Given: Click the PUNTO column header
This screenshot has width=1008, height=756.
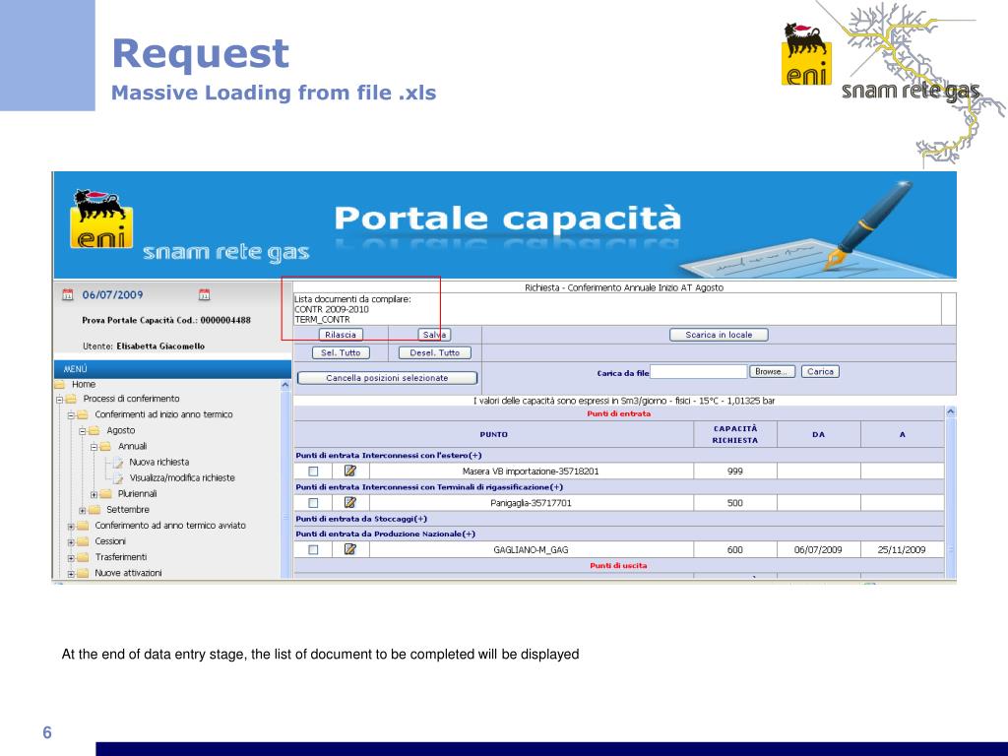Looking at the screenshot, I should coord(494,434).
